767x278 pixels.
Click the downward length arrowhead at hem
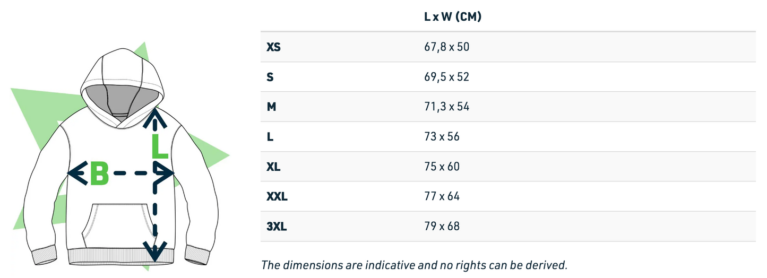click(x=154, y=251)
